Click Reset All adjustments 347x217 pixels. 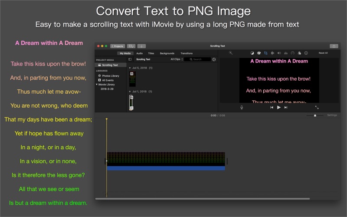tap(323, 53)
